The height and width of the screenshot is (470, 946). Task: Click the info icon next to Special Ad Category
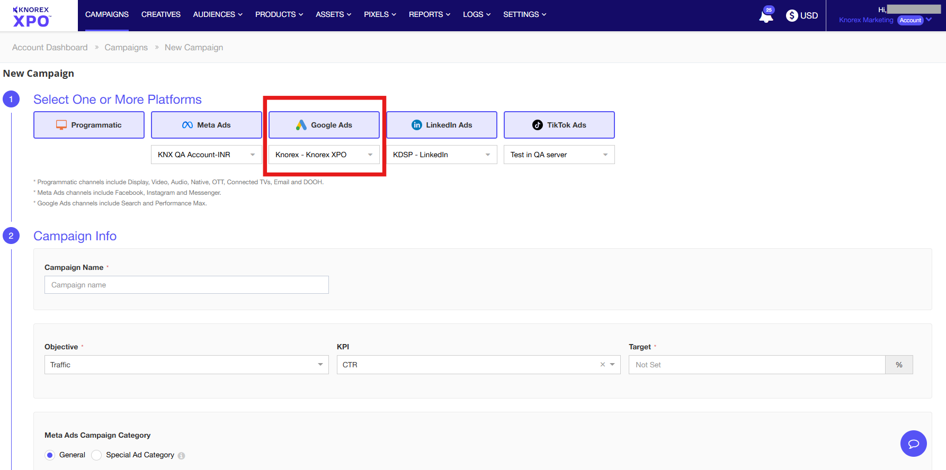(x=181, y=456)
